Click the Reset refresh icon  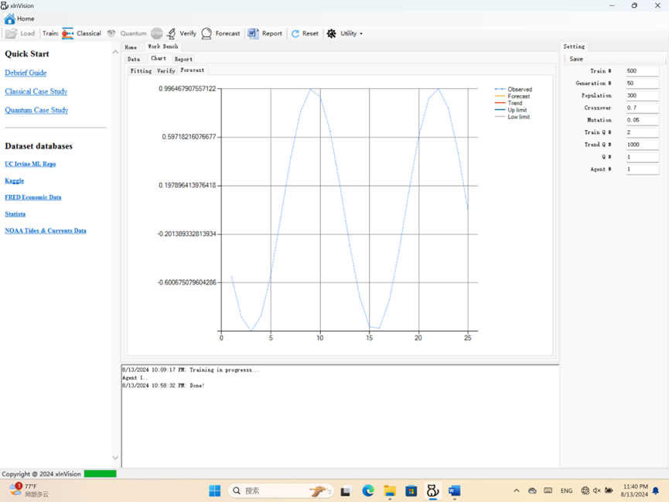pyautogui.click(x=295, y=33)
